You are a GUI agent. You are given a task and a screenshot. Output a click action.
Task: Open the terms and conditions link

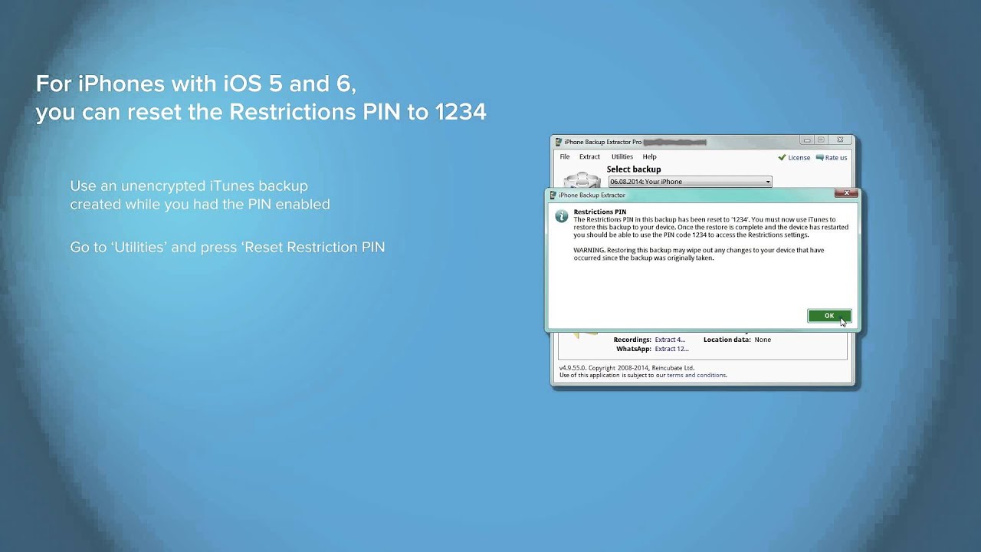pyautogui.click(x=696, y=376)
